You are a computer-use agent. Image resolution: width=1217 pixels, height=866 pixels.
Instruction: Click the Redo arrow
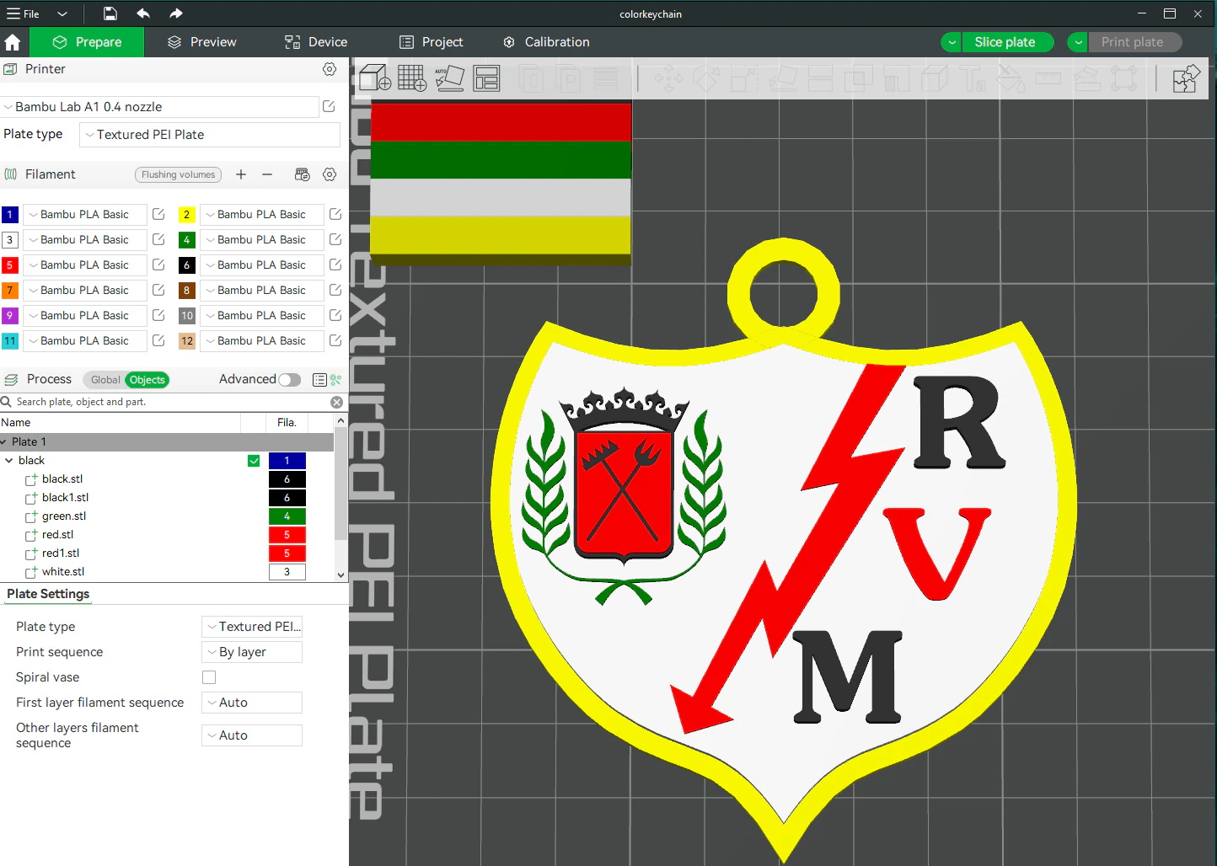(x=175, y=13)
